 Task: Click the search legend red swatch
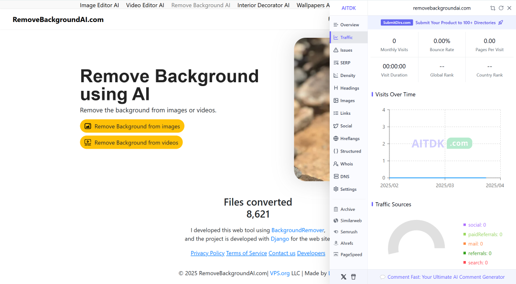point(465,262)
